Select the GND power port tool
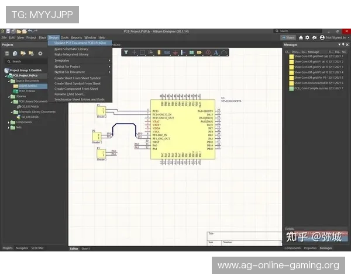Image resolution: width=351 pixels, height=280 pixels. coord(175,52)
